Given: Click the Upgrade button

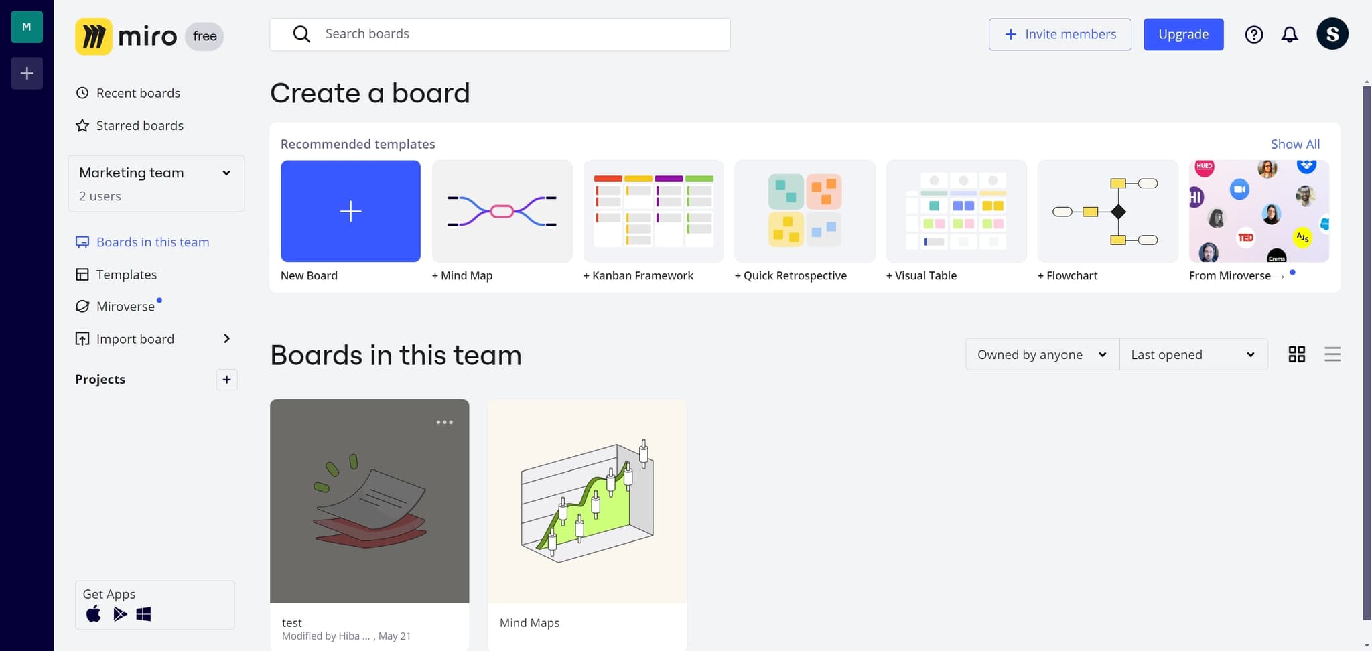Looking at the screenshot, I should [x=1183, y=33].
